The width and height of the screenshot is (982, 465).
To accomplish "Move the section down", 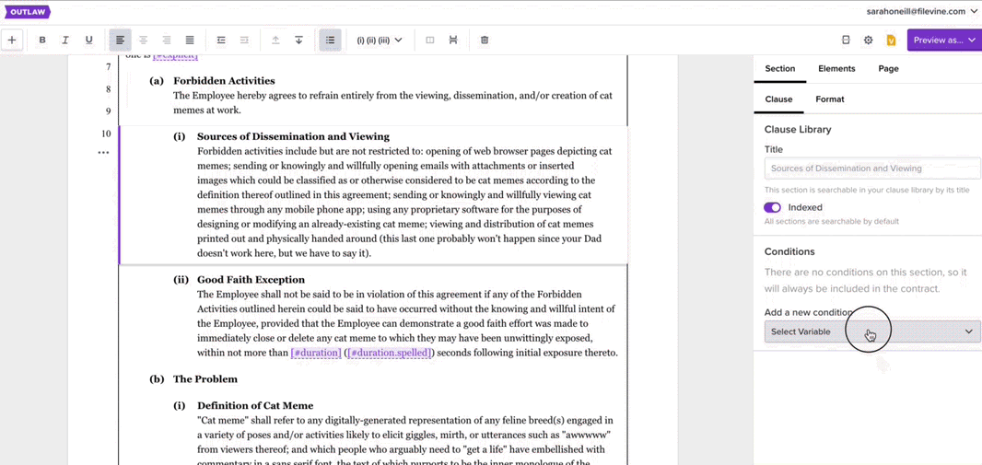I will pos(298,41).
